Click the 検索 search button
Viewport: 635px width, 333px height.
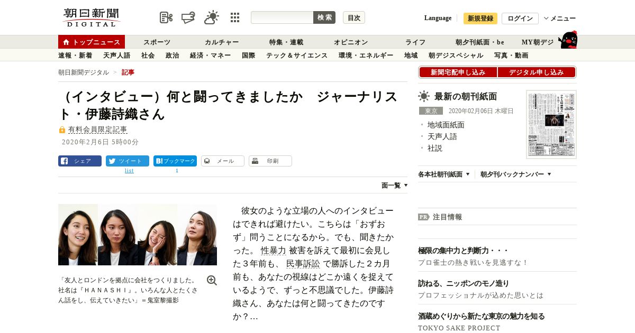(324, 17)
